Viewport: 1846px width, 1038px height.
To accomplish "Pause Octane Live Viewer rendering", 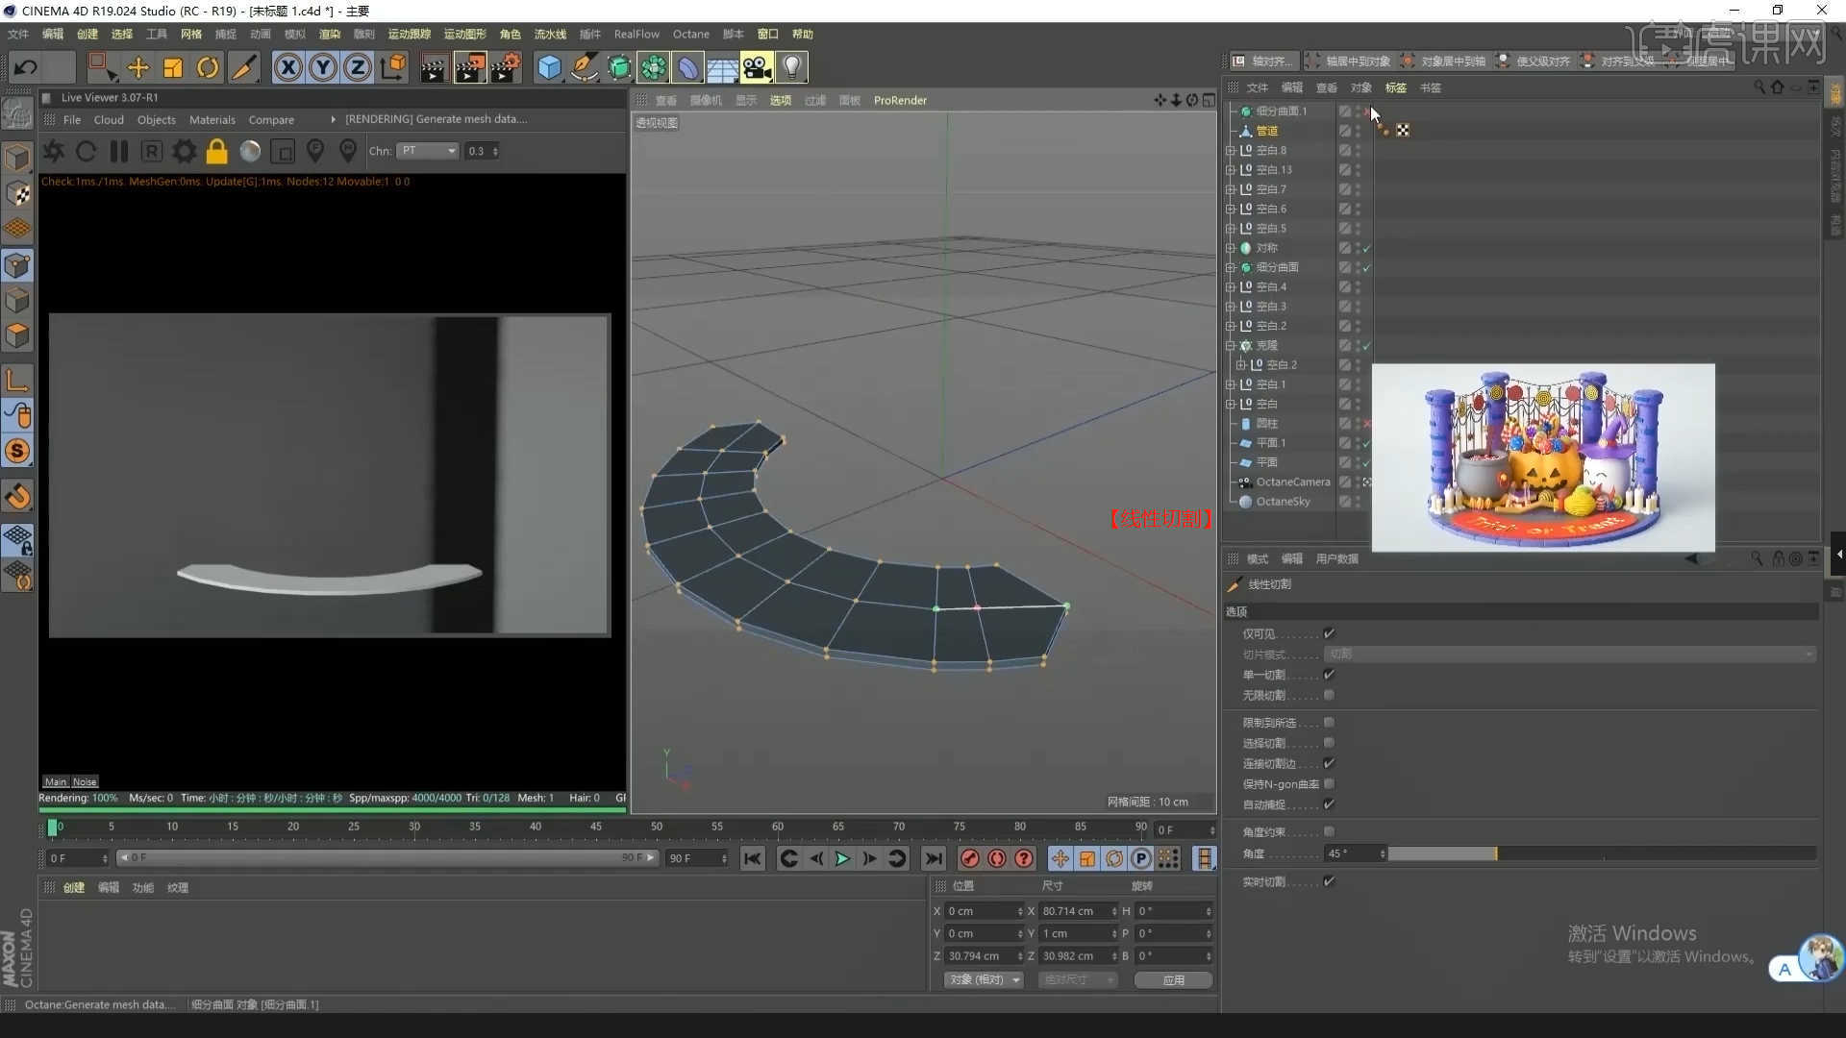I will click(x=119, y=151).
